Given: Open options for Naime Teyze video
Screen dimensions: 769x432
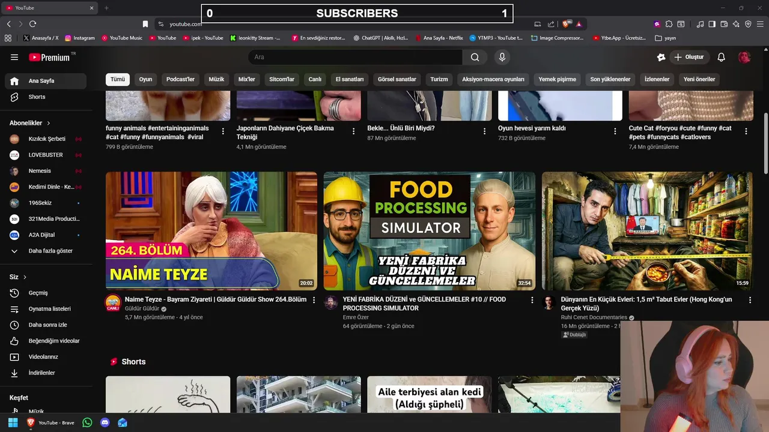Looking at the screenshot, I should (x=314, y=300).
